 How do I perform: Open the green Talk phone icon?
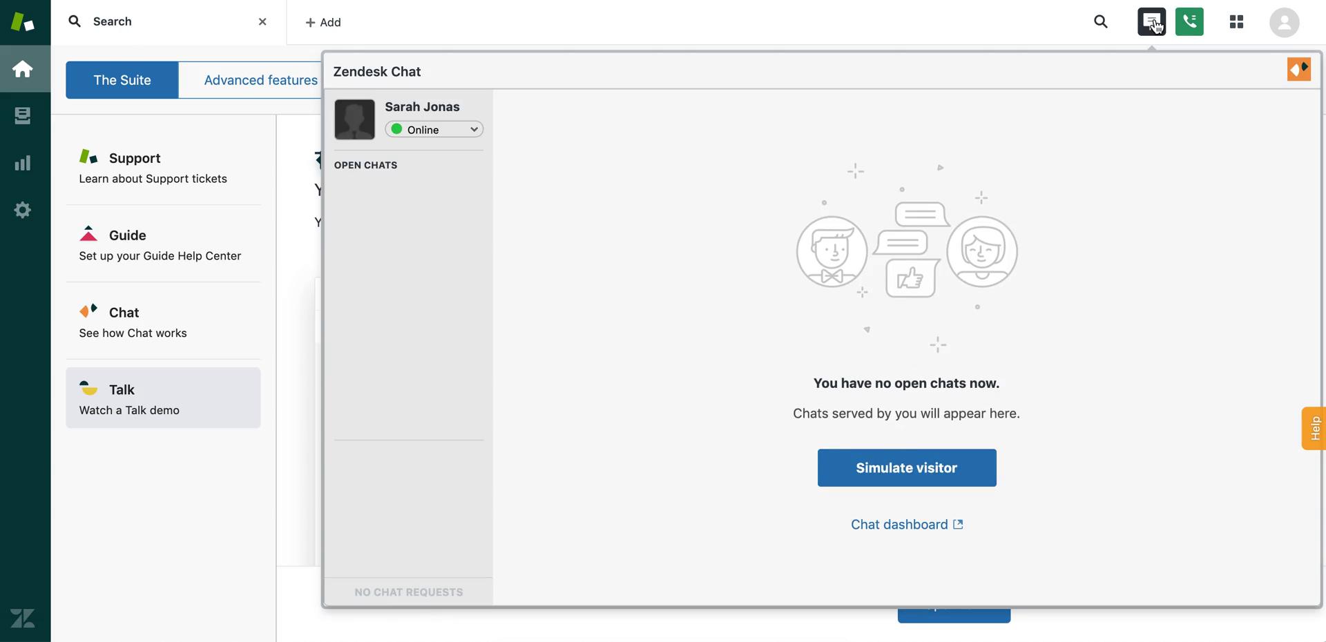[1189, 22]
